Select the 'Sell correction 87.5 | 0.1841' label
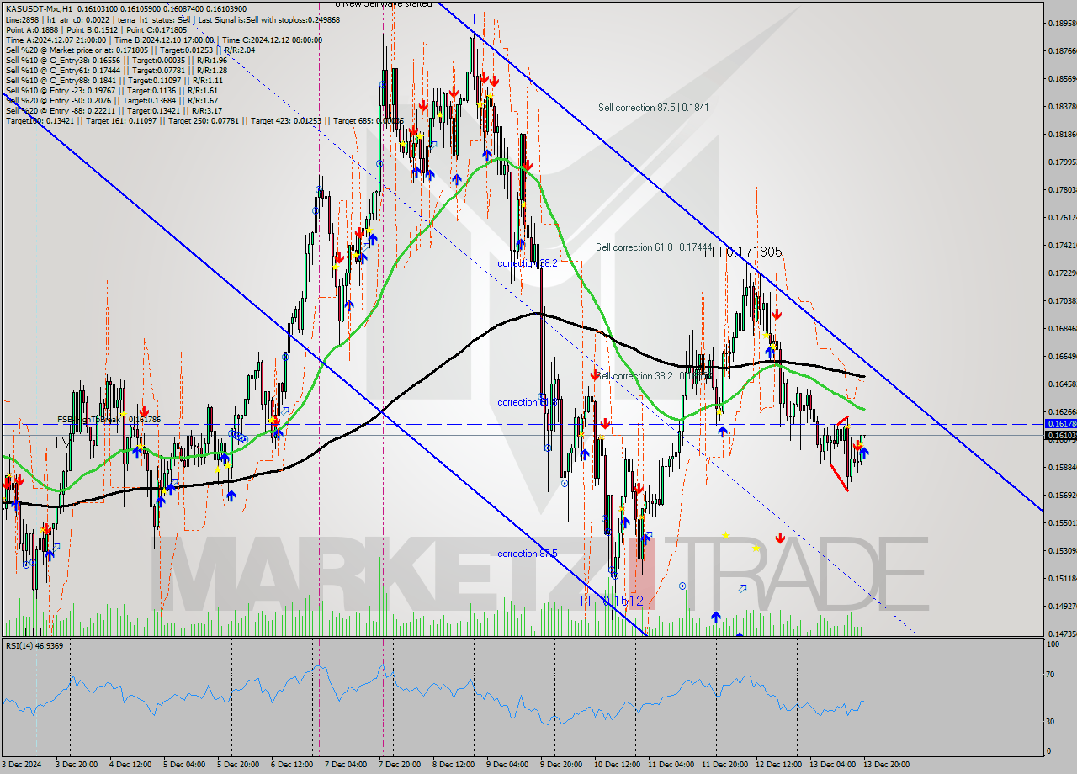 click(653, 108)
